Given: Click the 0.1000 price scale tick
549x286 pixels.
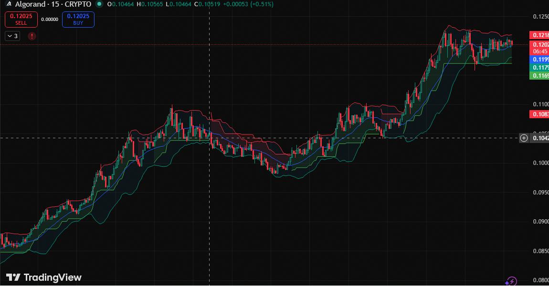Looking at the screenshot, I should pos(540,163).
